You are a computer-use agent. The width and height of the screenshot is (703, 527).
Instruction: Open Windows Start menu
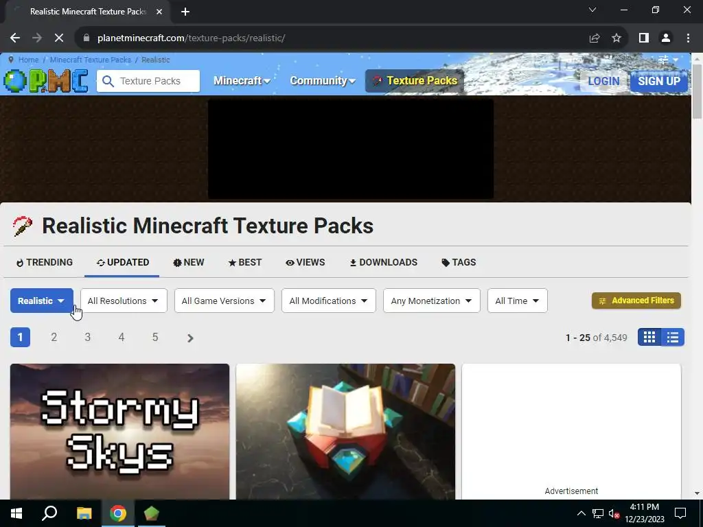click(x=16, y=513)
